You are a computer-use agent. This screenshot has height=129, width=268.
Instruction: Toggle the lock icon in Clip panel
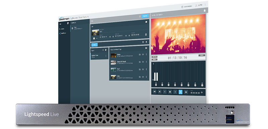coord(146,34)
